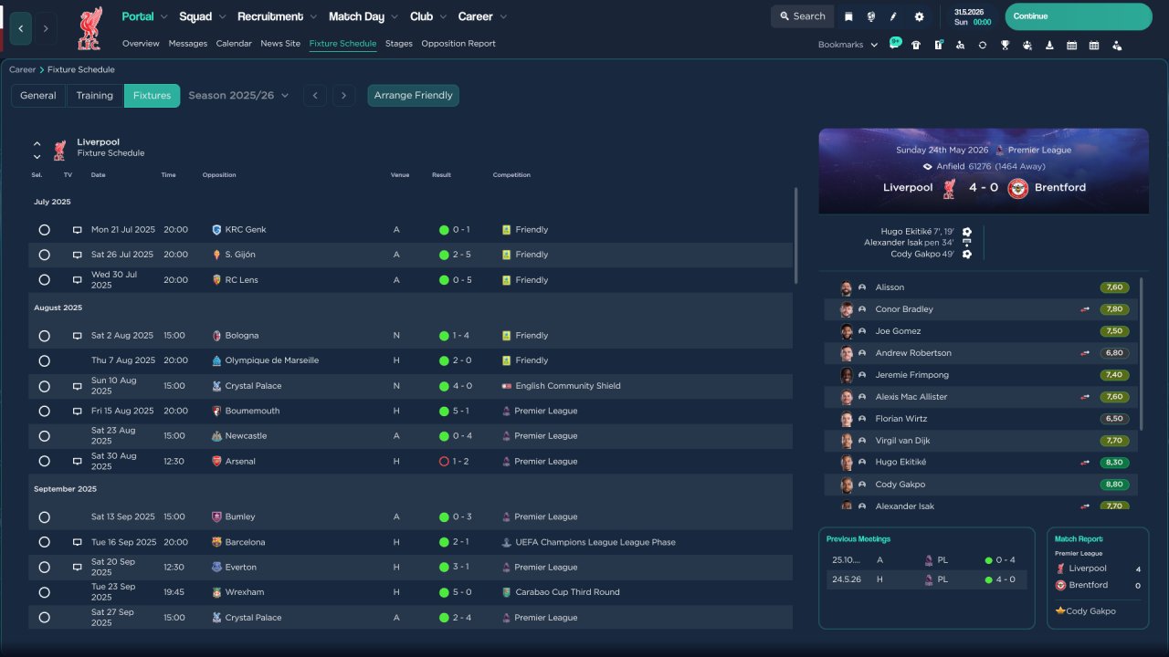Viewport: 1169px width, 657px height.
Task: Open the trophy bookmark shortcut icon
Action: point(1005,45)
